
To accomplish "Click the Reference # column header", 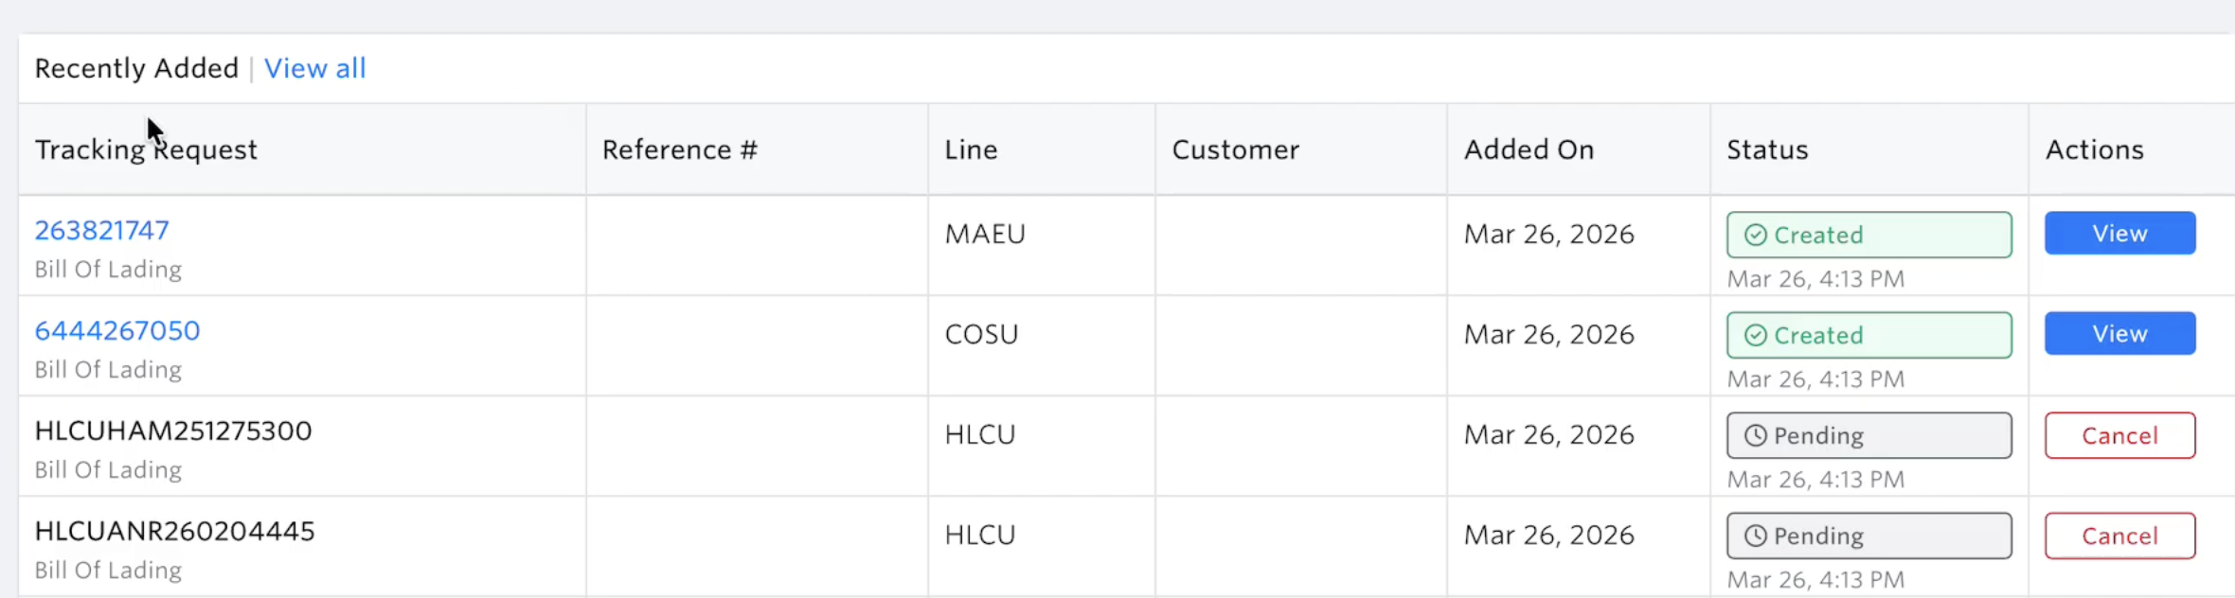I will click(x=680, y=149).
